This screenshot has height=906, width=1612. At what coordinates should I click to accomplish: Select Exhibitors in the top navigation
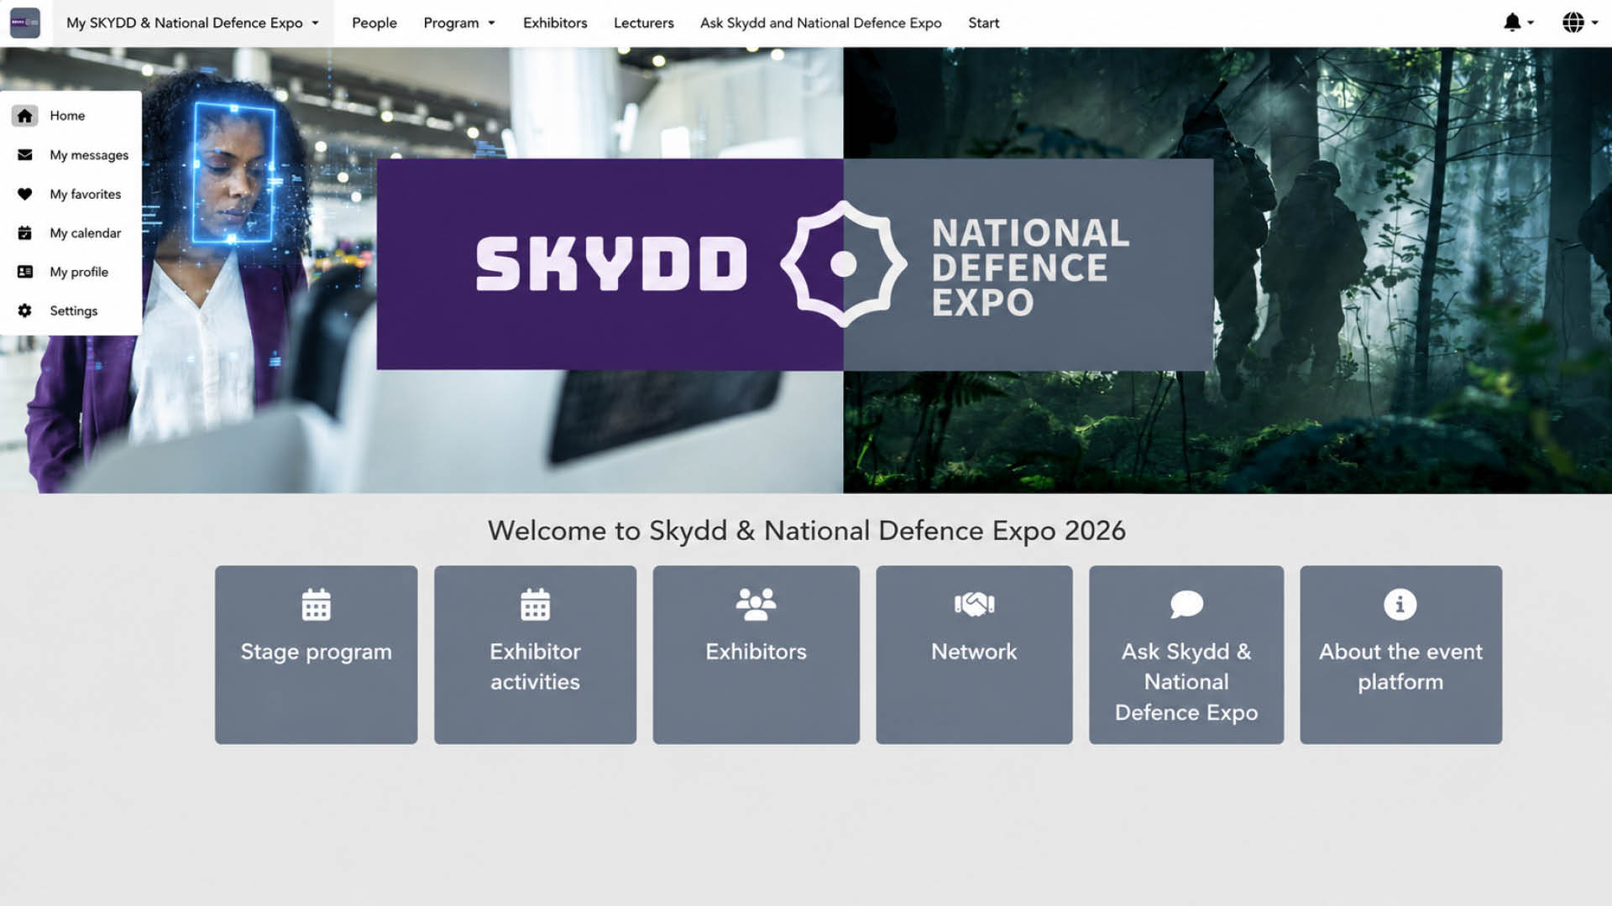pos(555,23)
